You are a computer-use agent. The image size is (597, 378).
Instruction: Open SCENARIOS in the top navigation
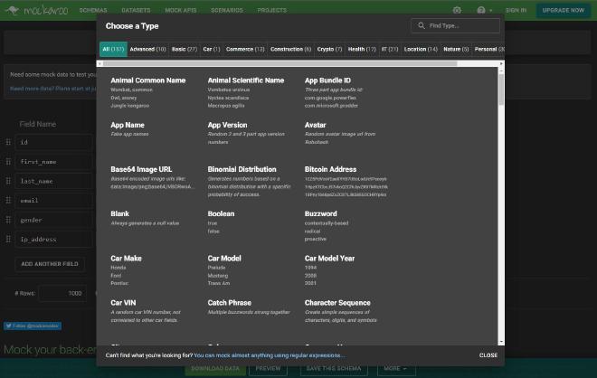(227, 10)
